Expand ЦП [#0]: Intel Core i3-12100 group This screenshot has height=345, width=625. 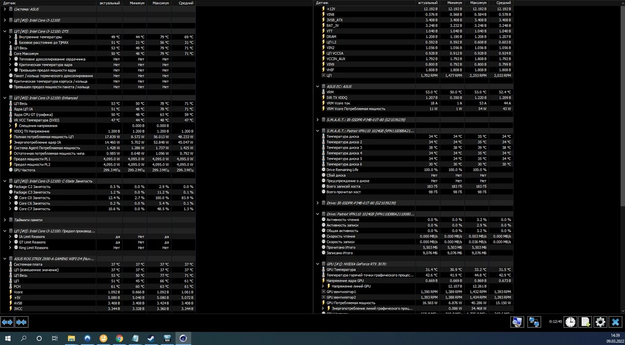point(5,20)
